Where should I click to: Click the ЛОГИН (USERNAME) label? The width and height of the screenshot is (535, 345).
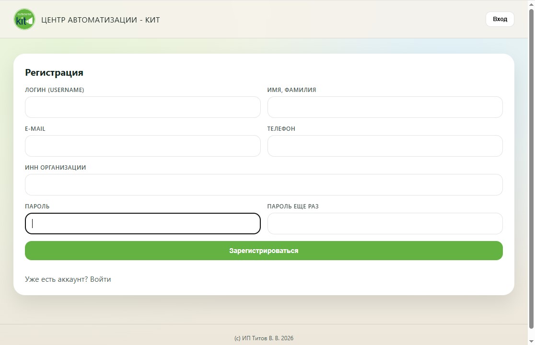[54, 90]
